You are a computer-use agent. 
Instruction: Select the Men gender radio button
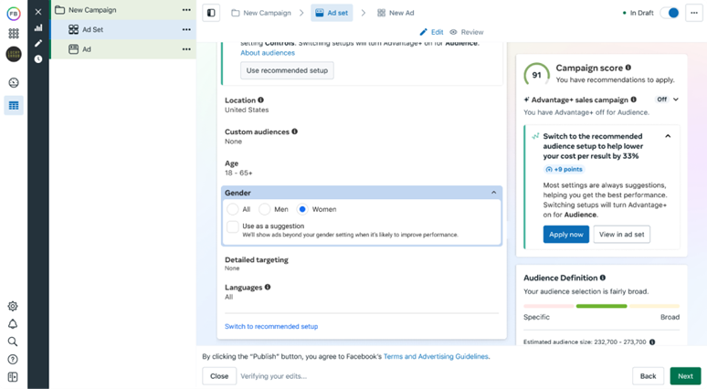pyautogui.click(x=264, y=209)
